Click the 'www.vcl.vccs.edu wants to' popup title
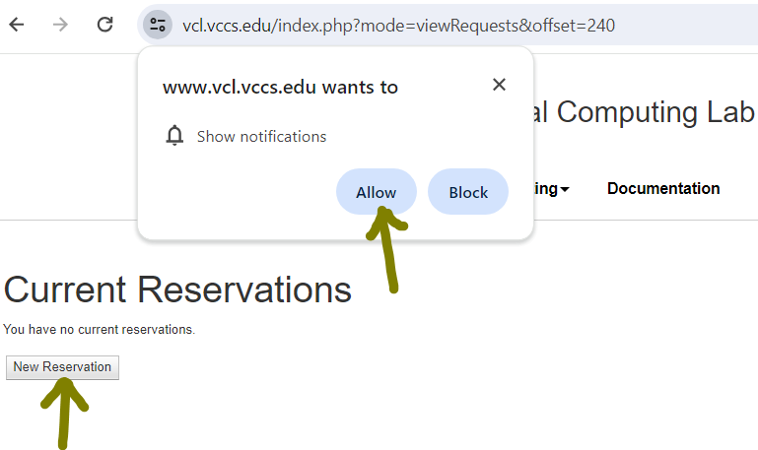Viewport: 758px width, 450px height. 280,88
